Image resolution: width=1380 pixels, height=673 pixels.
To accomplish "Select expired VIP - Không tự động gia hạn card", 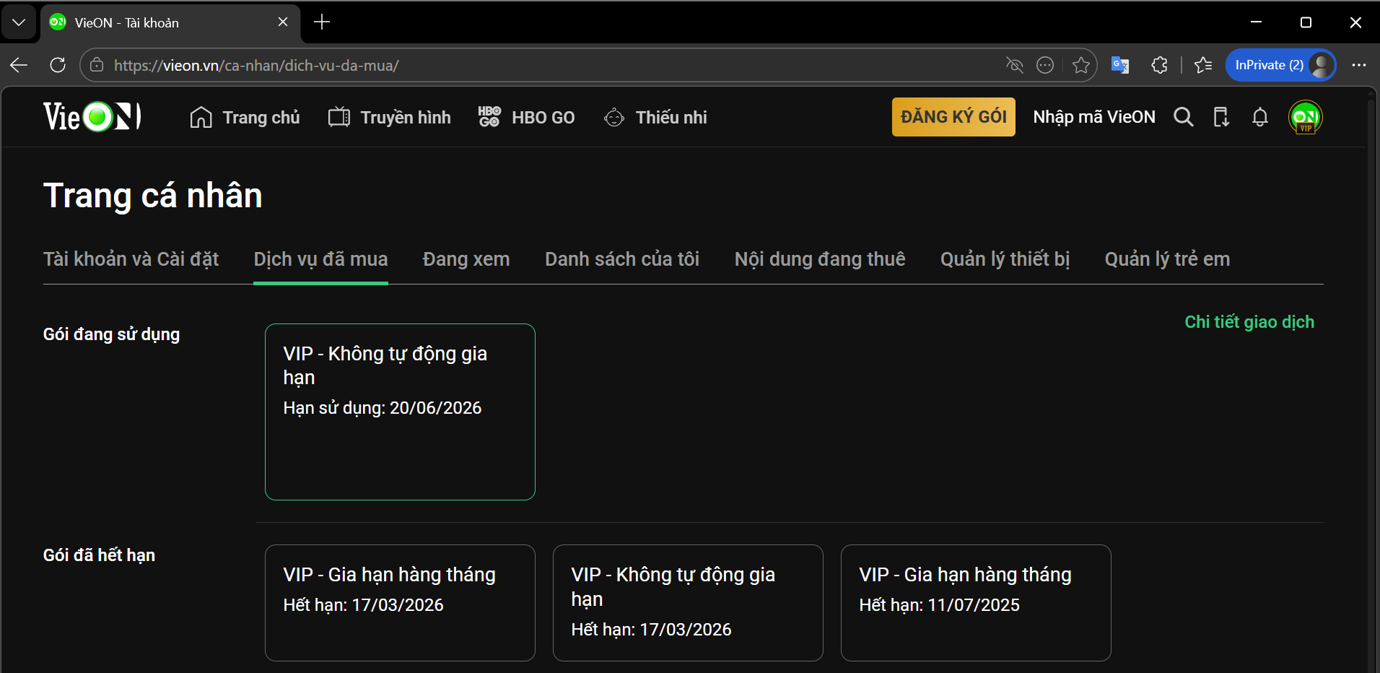I will (688, 603).
